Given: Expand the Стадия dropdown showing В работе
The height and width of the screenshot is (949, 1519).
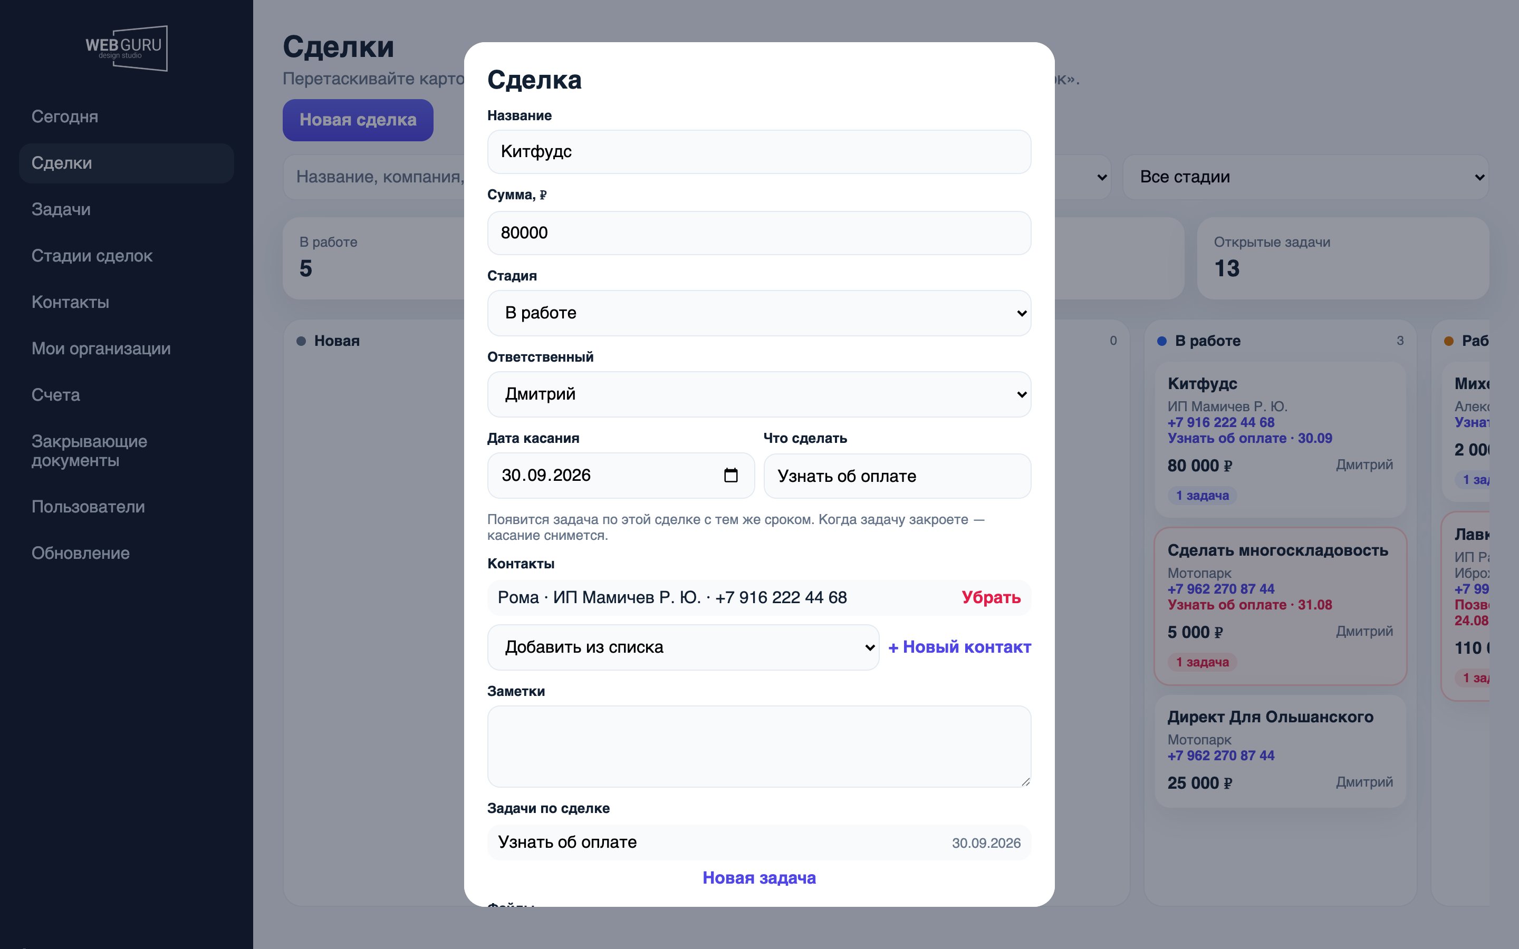Looking at the screenshot, I should click(759, 313).
